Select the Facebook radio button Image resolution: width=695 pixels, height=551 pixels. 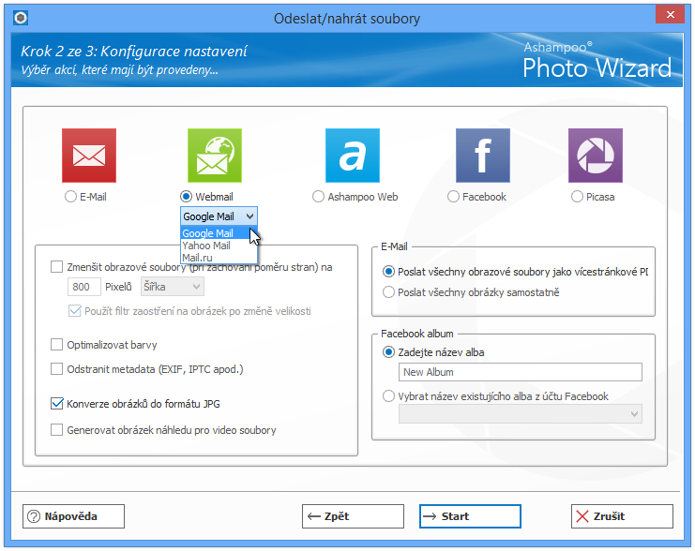(453, 197)
